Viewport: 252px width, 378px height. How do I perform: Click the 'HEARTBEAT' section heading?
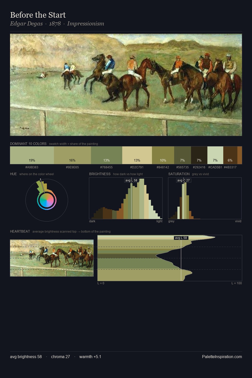[x=20, y=231]
